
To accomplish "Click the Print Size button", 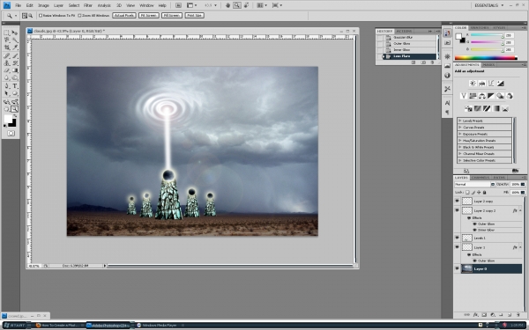I will 194,16.
